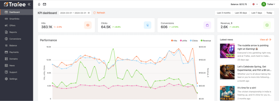This screenshot has width=279, height=101.
Task: Click the Domains server icon
Action: click(6, 59)
